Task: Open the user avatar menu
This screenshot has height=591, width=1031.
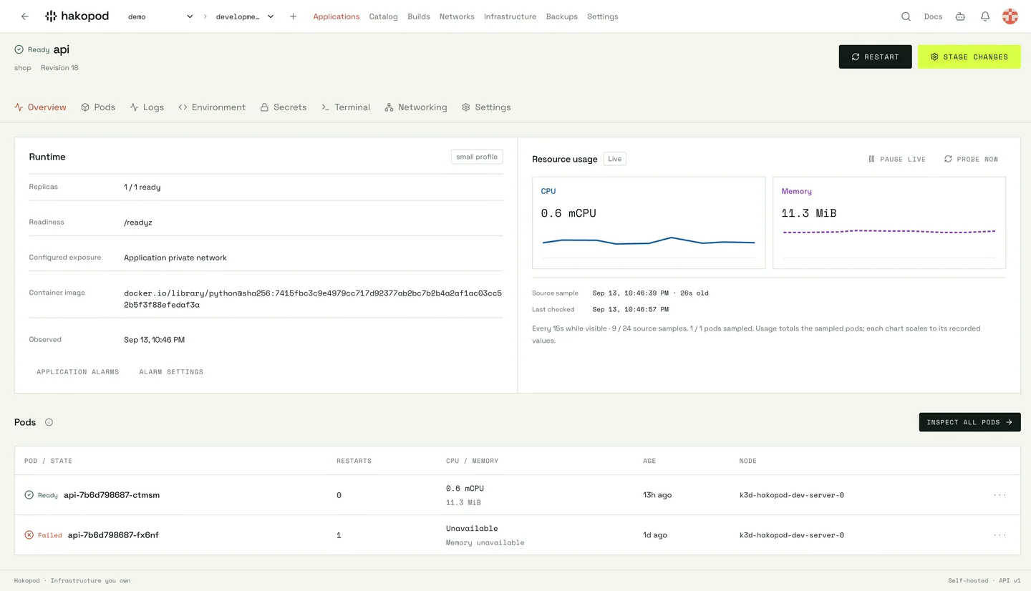Action: click(x=1010, y=16)
